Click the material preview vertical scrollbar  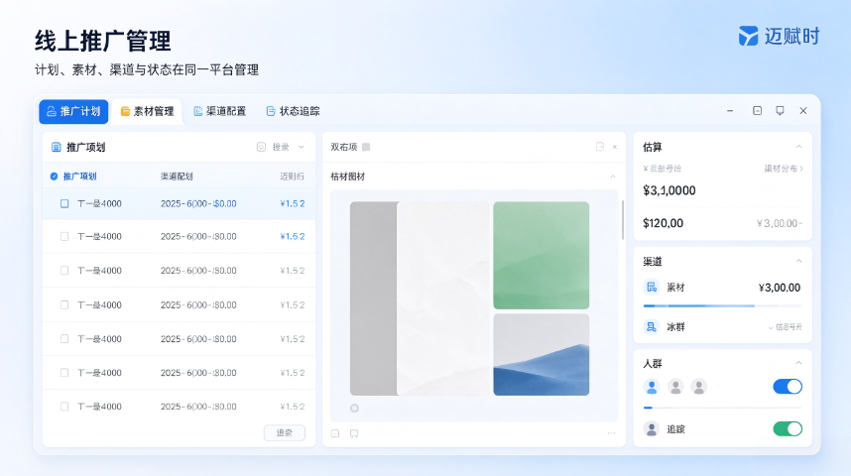(x=623, y=220)
